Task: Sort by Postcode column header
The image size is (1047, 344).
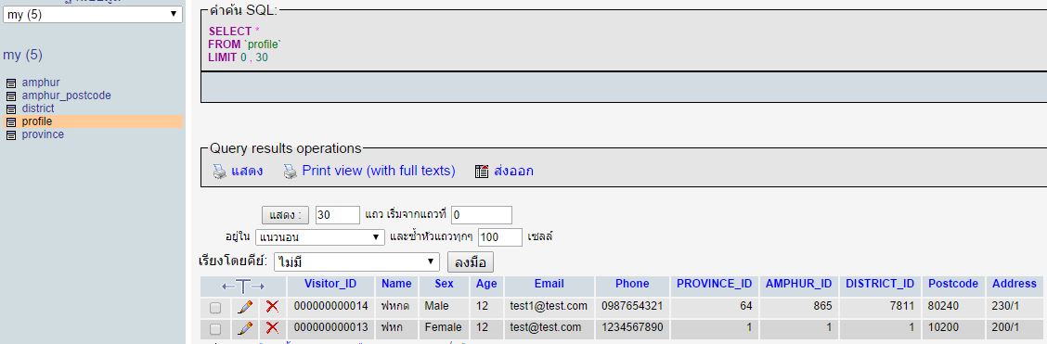Action: 953,284
